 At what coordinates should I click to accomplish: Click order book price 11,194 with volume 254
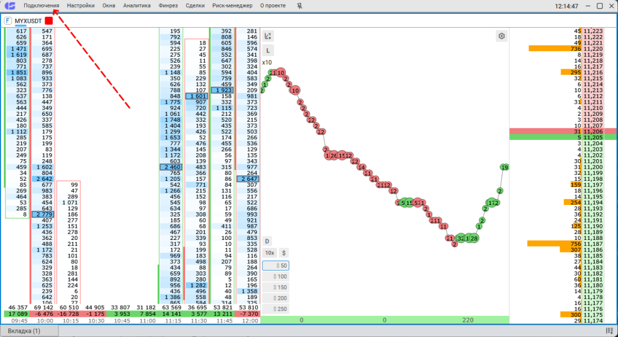[564, 203]
